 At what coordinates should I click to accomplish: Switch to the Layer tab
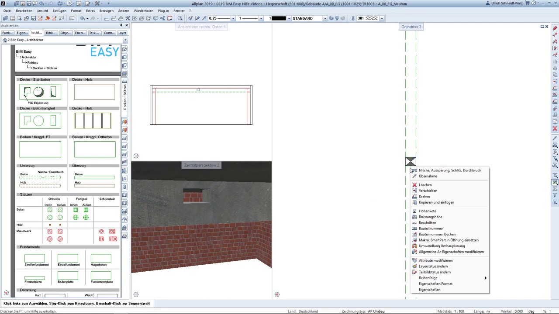pyautogui.click(x=122, y=33)
